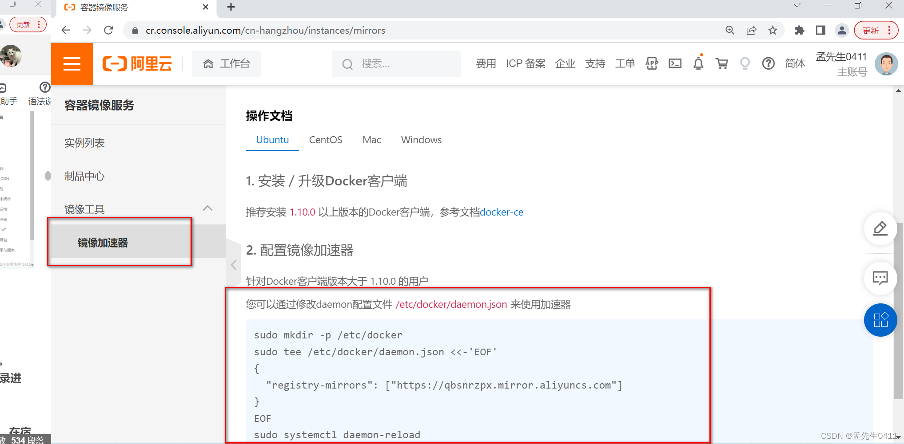Click the address bar URL

point(265,30)
